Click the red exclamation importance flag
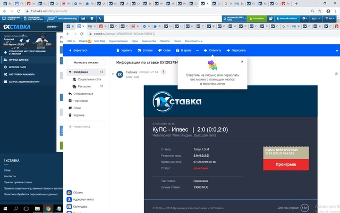Image resolution: width=340 pixels, height=213 pixels. tap(163, 72)
